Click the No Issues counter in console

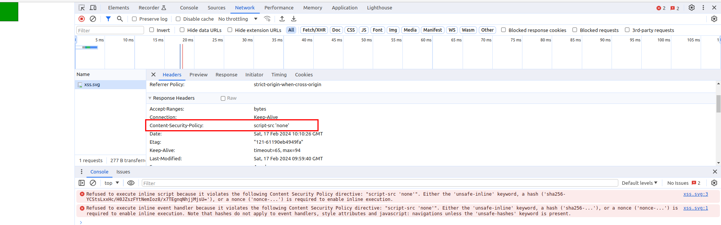tap(684, 183)
